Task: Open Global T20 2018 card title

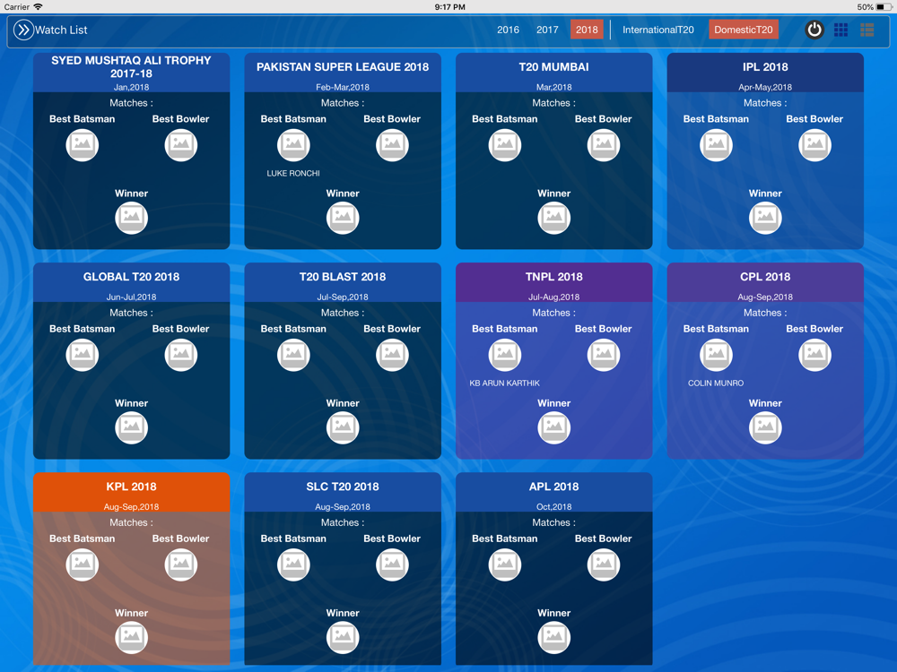Action: click(131, 277)
